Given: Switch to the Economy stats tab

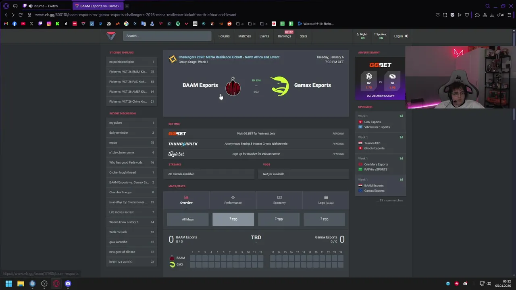Looking at the screenshot, I should point(279,200).
